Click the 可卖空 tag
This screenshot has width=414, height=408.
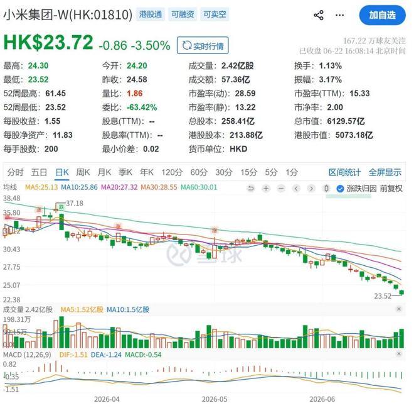(215, 14)
